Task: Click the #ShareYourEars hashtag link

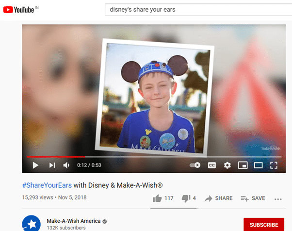Action: coord(47,185)
